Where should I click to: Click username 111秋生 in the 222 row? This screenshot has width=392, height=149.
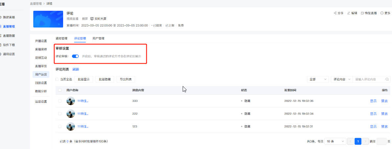[x=83, y=114]
